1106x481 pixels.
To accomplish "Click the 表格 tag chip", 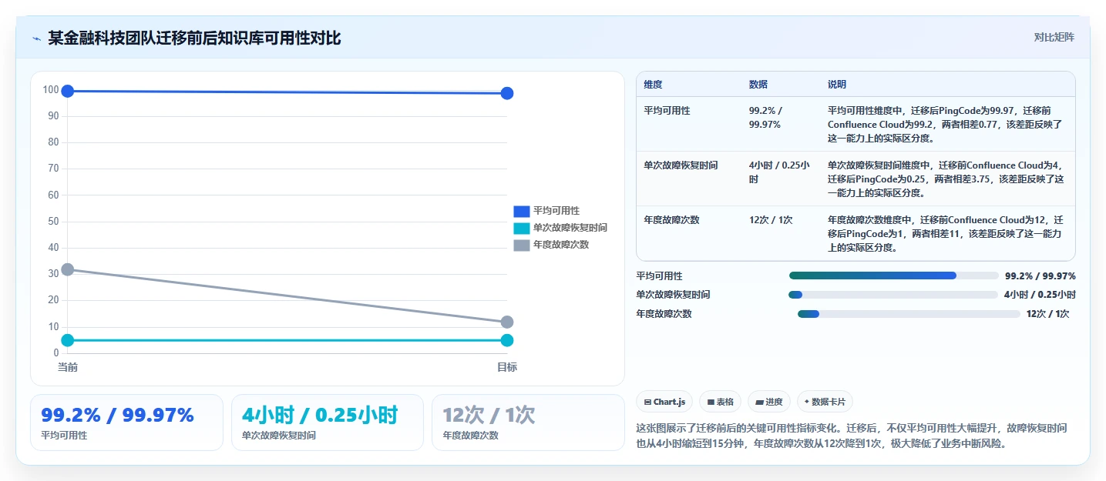I will (720, 402).
